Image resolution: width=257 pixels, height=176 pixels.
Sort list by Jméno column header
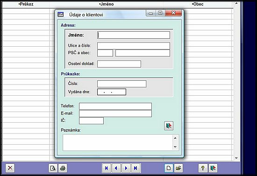(107, 4)
